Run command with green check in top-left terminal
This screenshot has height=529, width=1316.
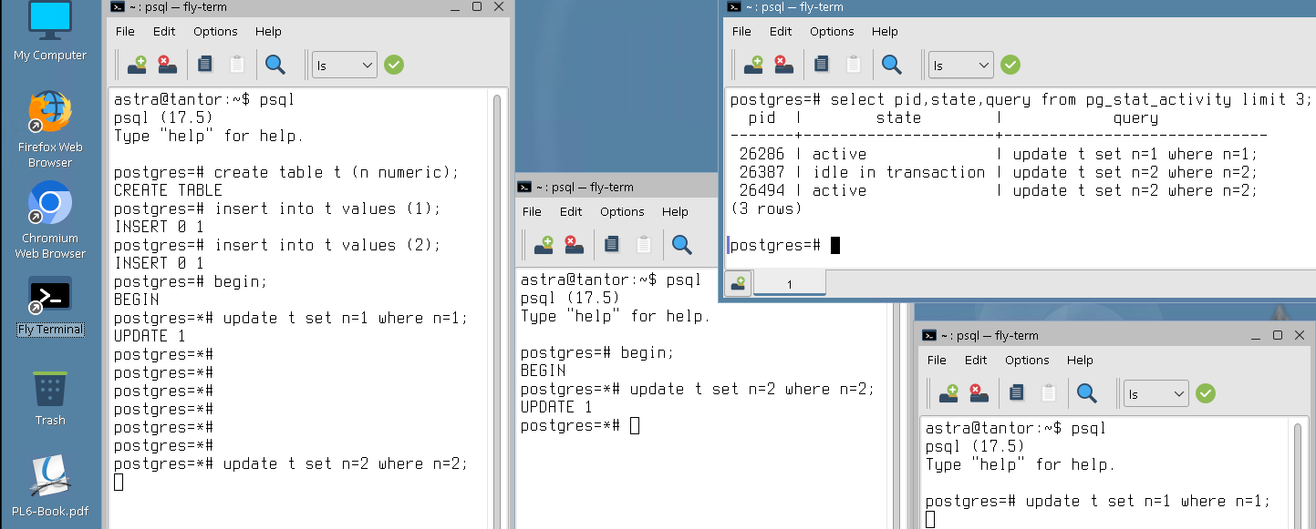click(x=394, y=65)
